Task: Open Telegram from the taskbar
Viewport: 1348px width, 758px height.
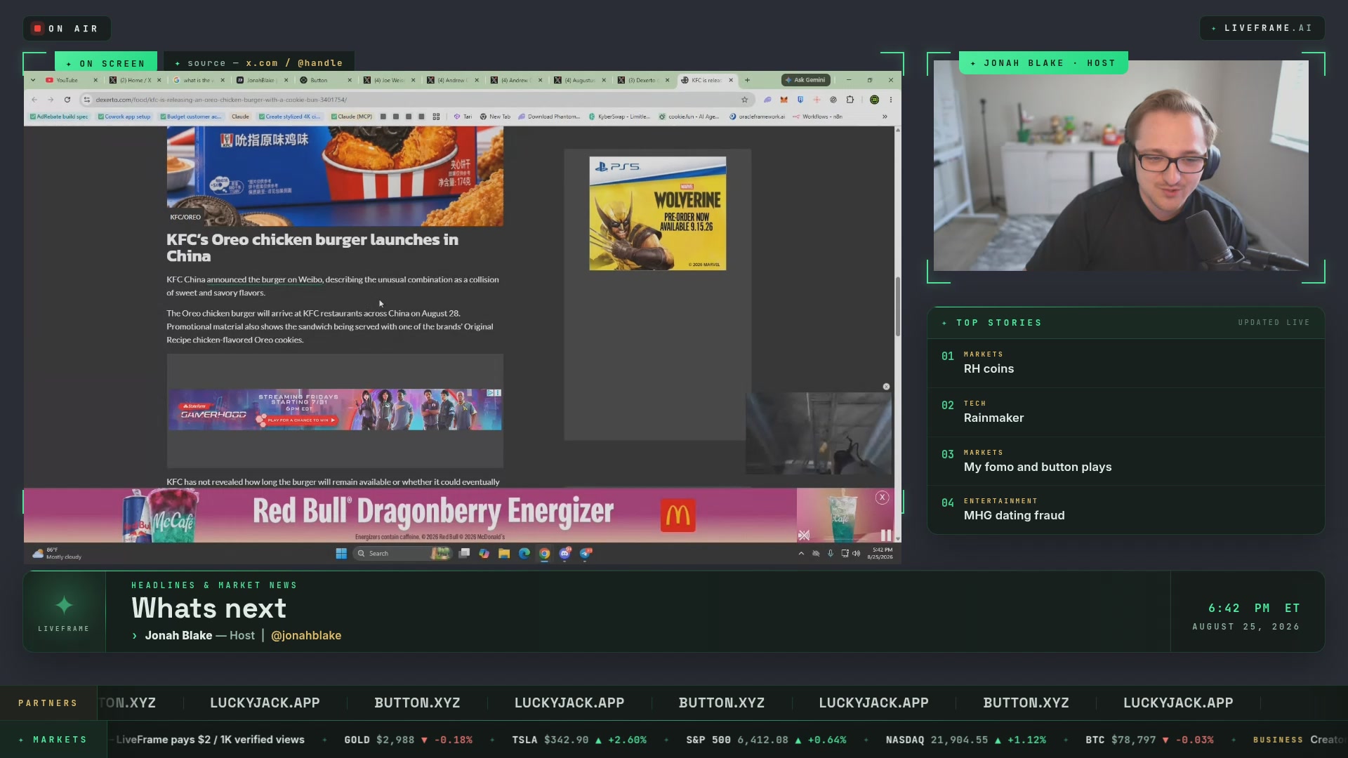Action: click(586, 554)
